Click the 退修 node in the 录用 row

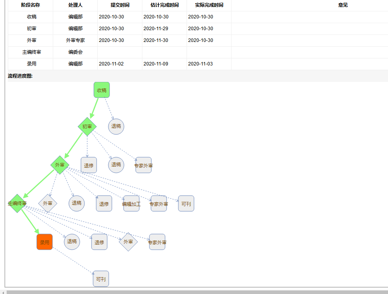point(99,242)
